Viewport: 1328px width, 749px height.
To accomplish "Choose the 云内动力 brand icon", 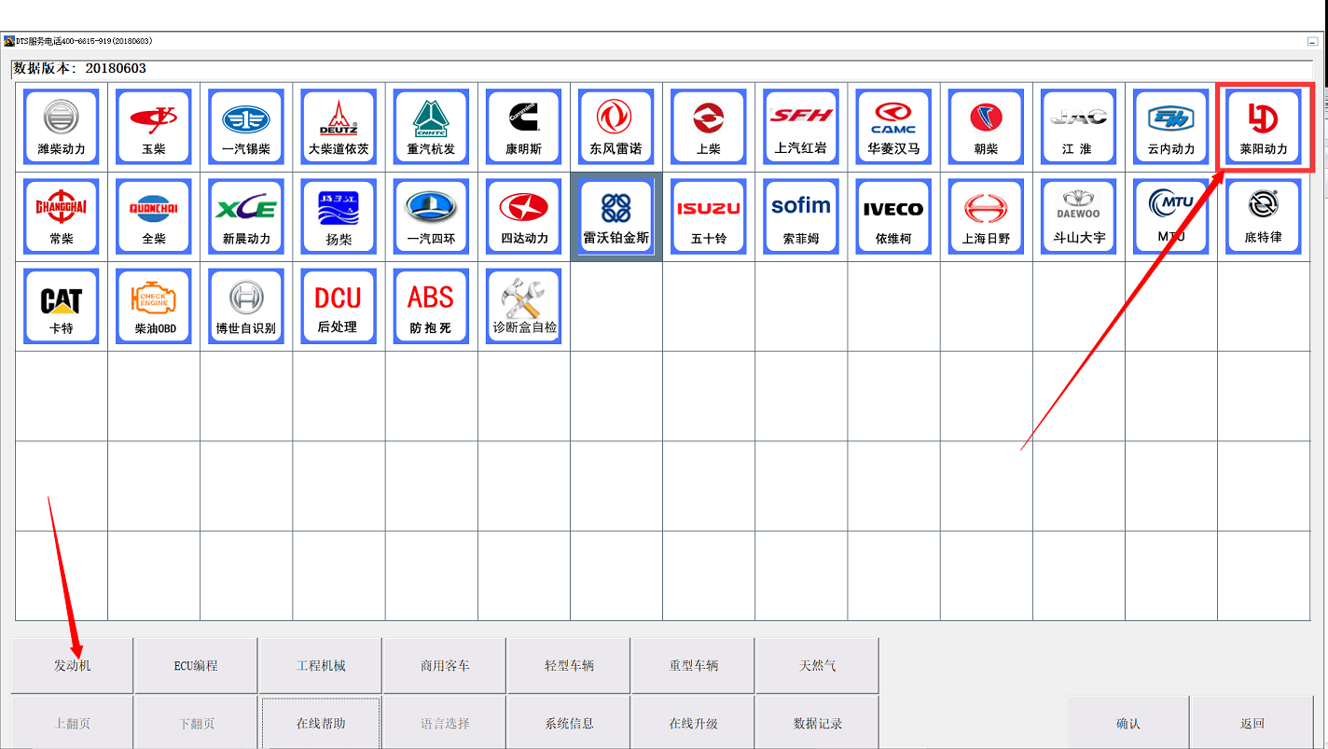I will click(x=1171, y=127).
